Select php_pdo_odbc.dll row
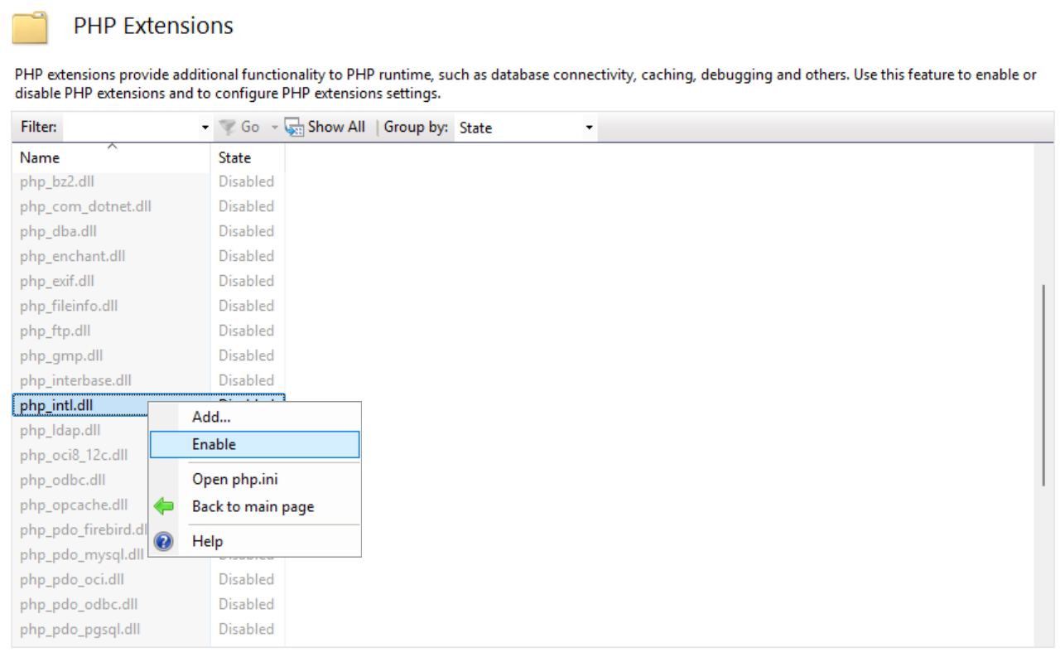1060x662 pixels. pos(148,604)
